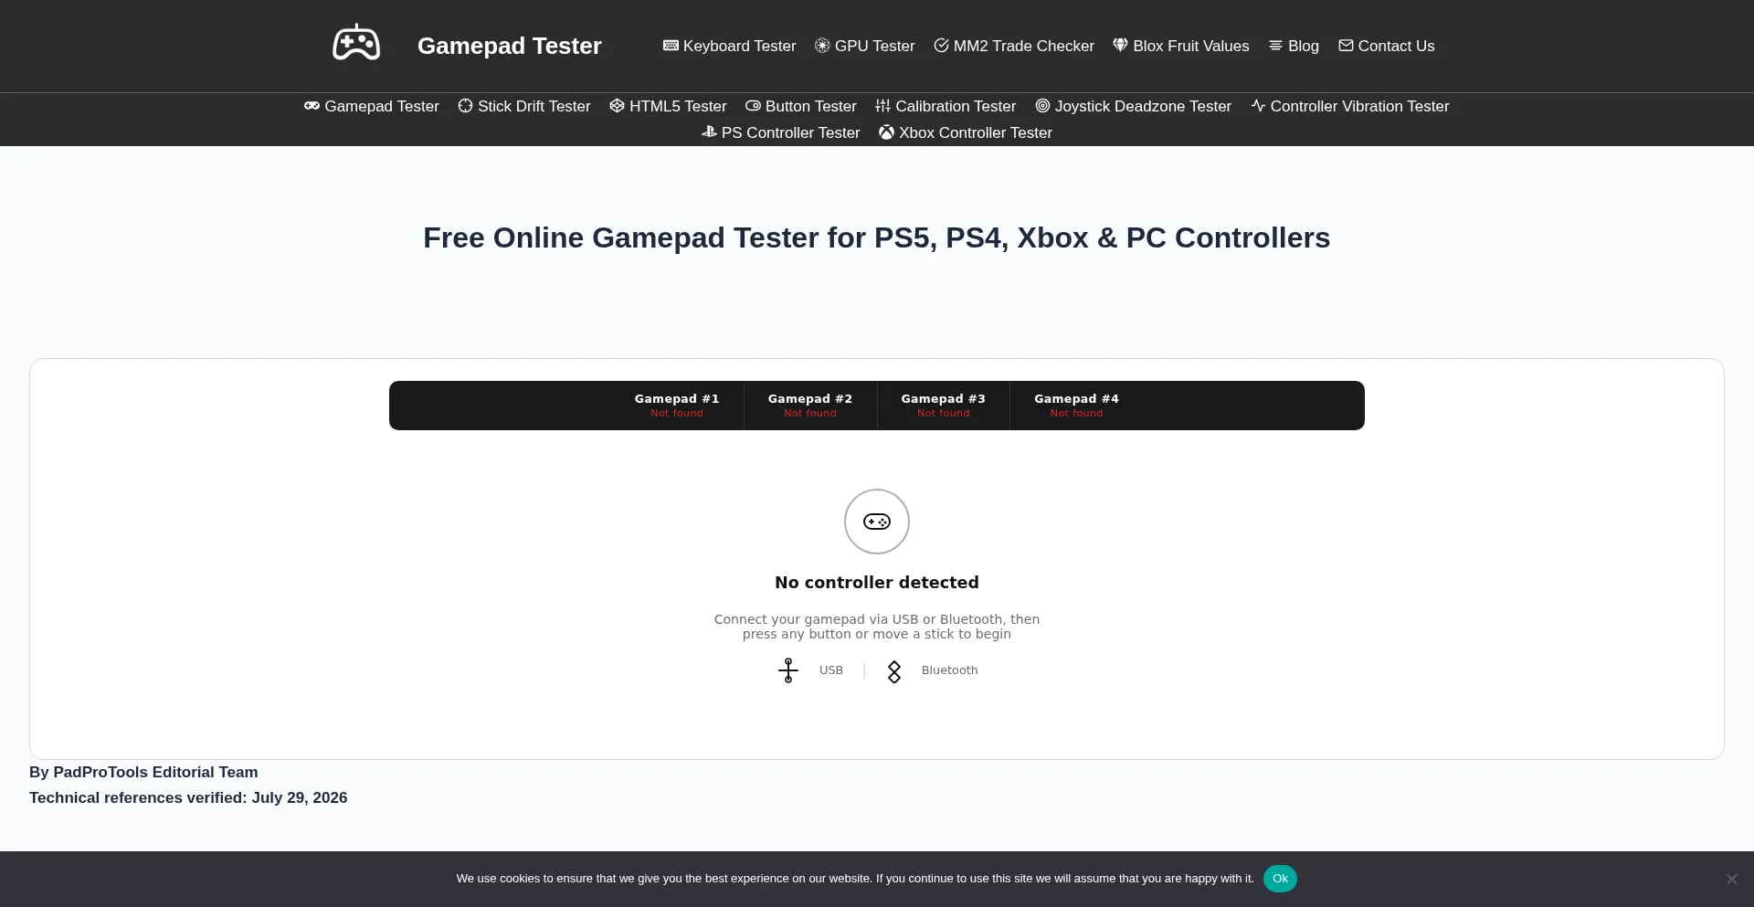Screen dimensions: 1754x907
Task: Open the GPU Tester menu item
Action: (x=865, y=46)
